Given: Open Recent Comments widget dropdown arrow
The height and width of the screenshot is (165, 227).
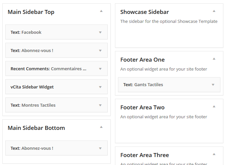Looking at the screenshot, I should click(x=100, y=69).
